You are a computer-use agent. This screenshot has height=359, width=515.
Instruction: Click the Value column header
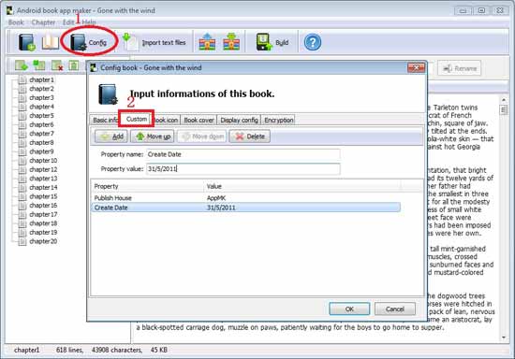pyautogui.click(x=302, y=186)
